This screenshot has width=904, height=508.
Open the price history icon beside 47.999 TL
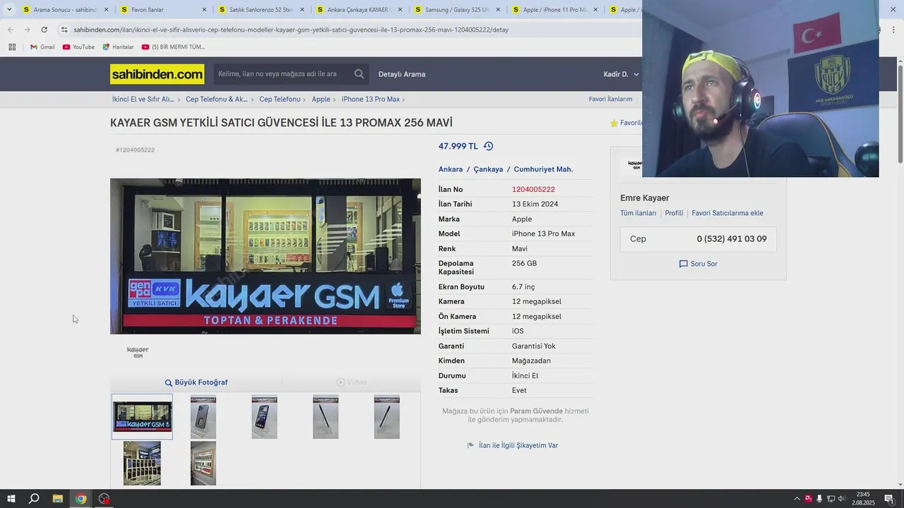(488, 146)
